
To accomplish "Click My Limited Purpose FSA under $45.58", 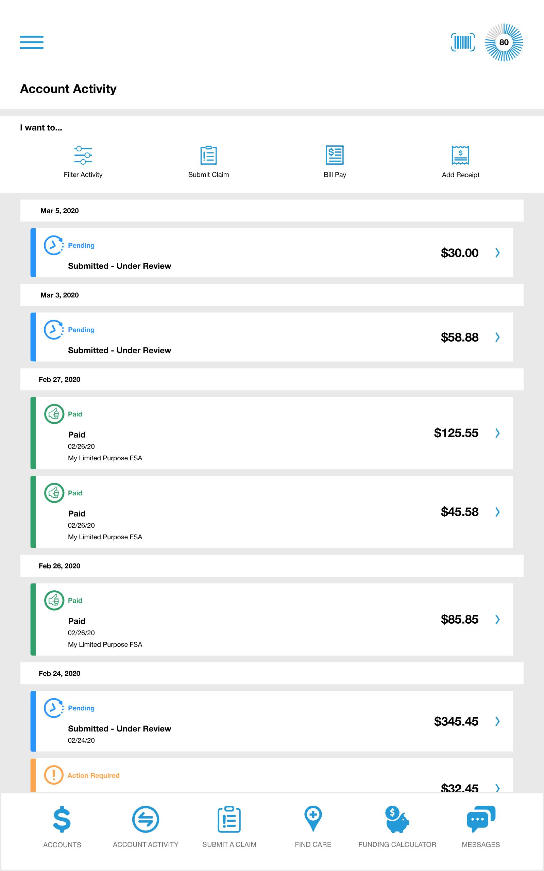I will (x=105, y=537).
